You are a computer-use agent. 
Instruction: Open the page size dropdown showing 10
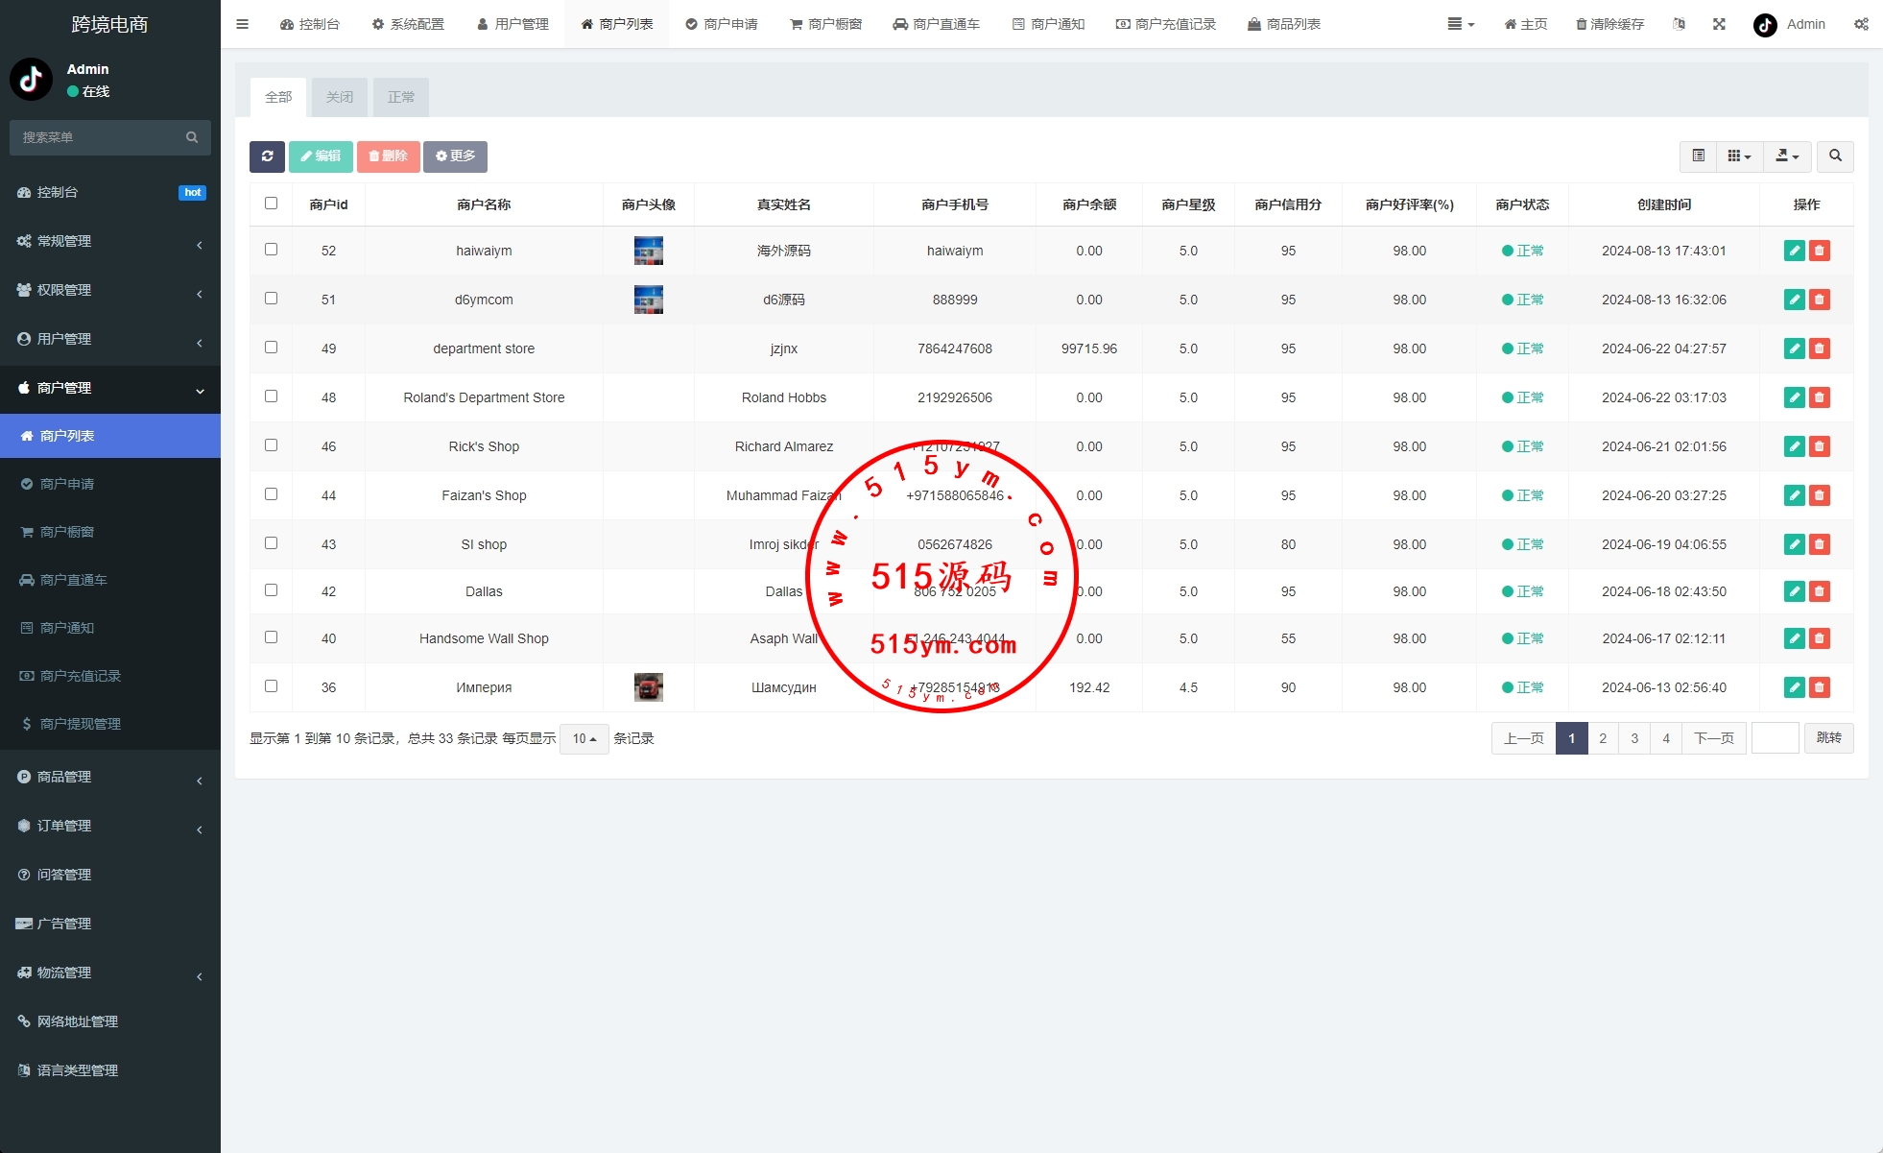pos(584,738)
